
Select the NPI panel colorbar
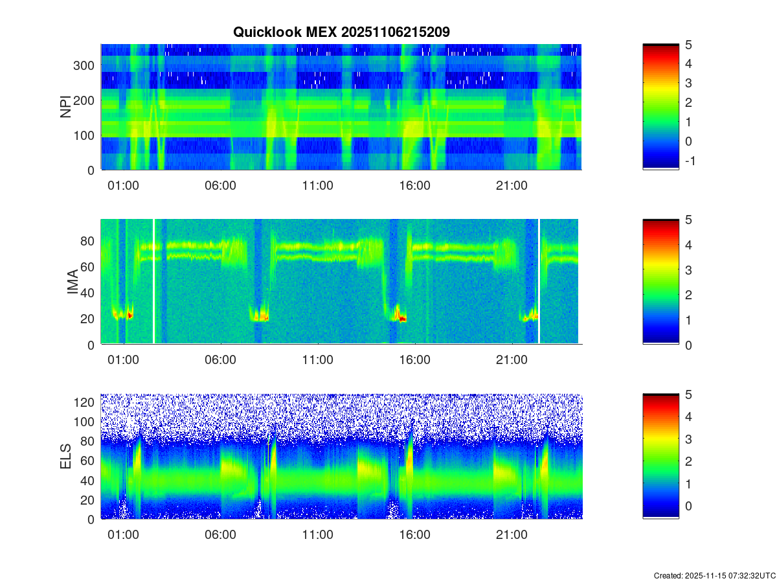pos(660,107)
